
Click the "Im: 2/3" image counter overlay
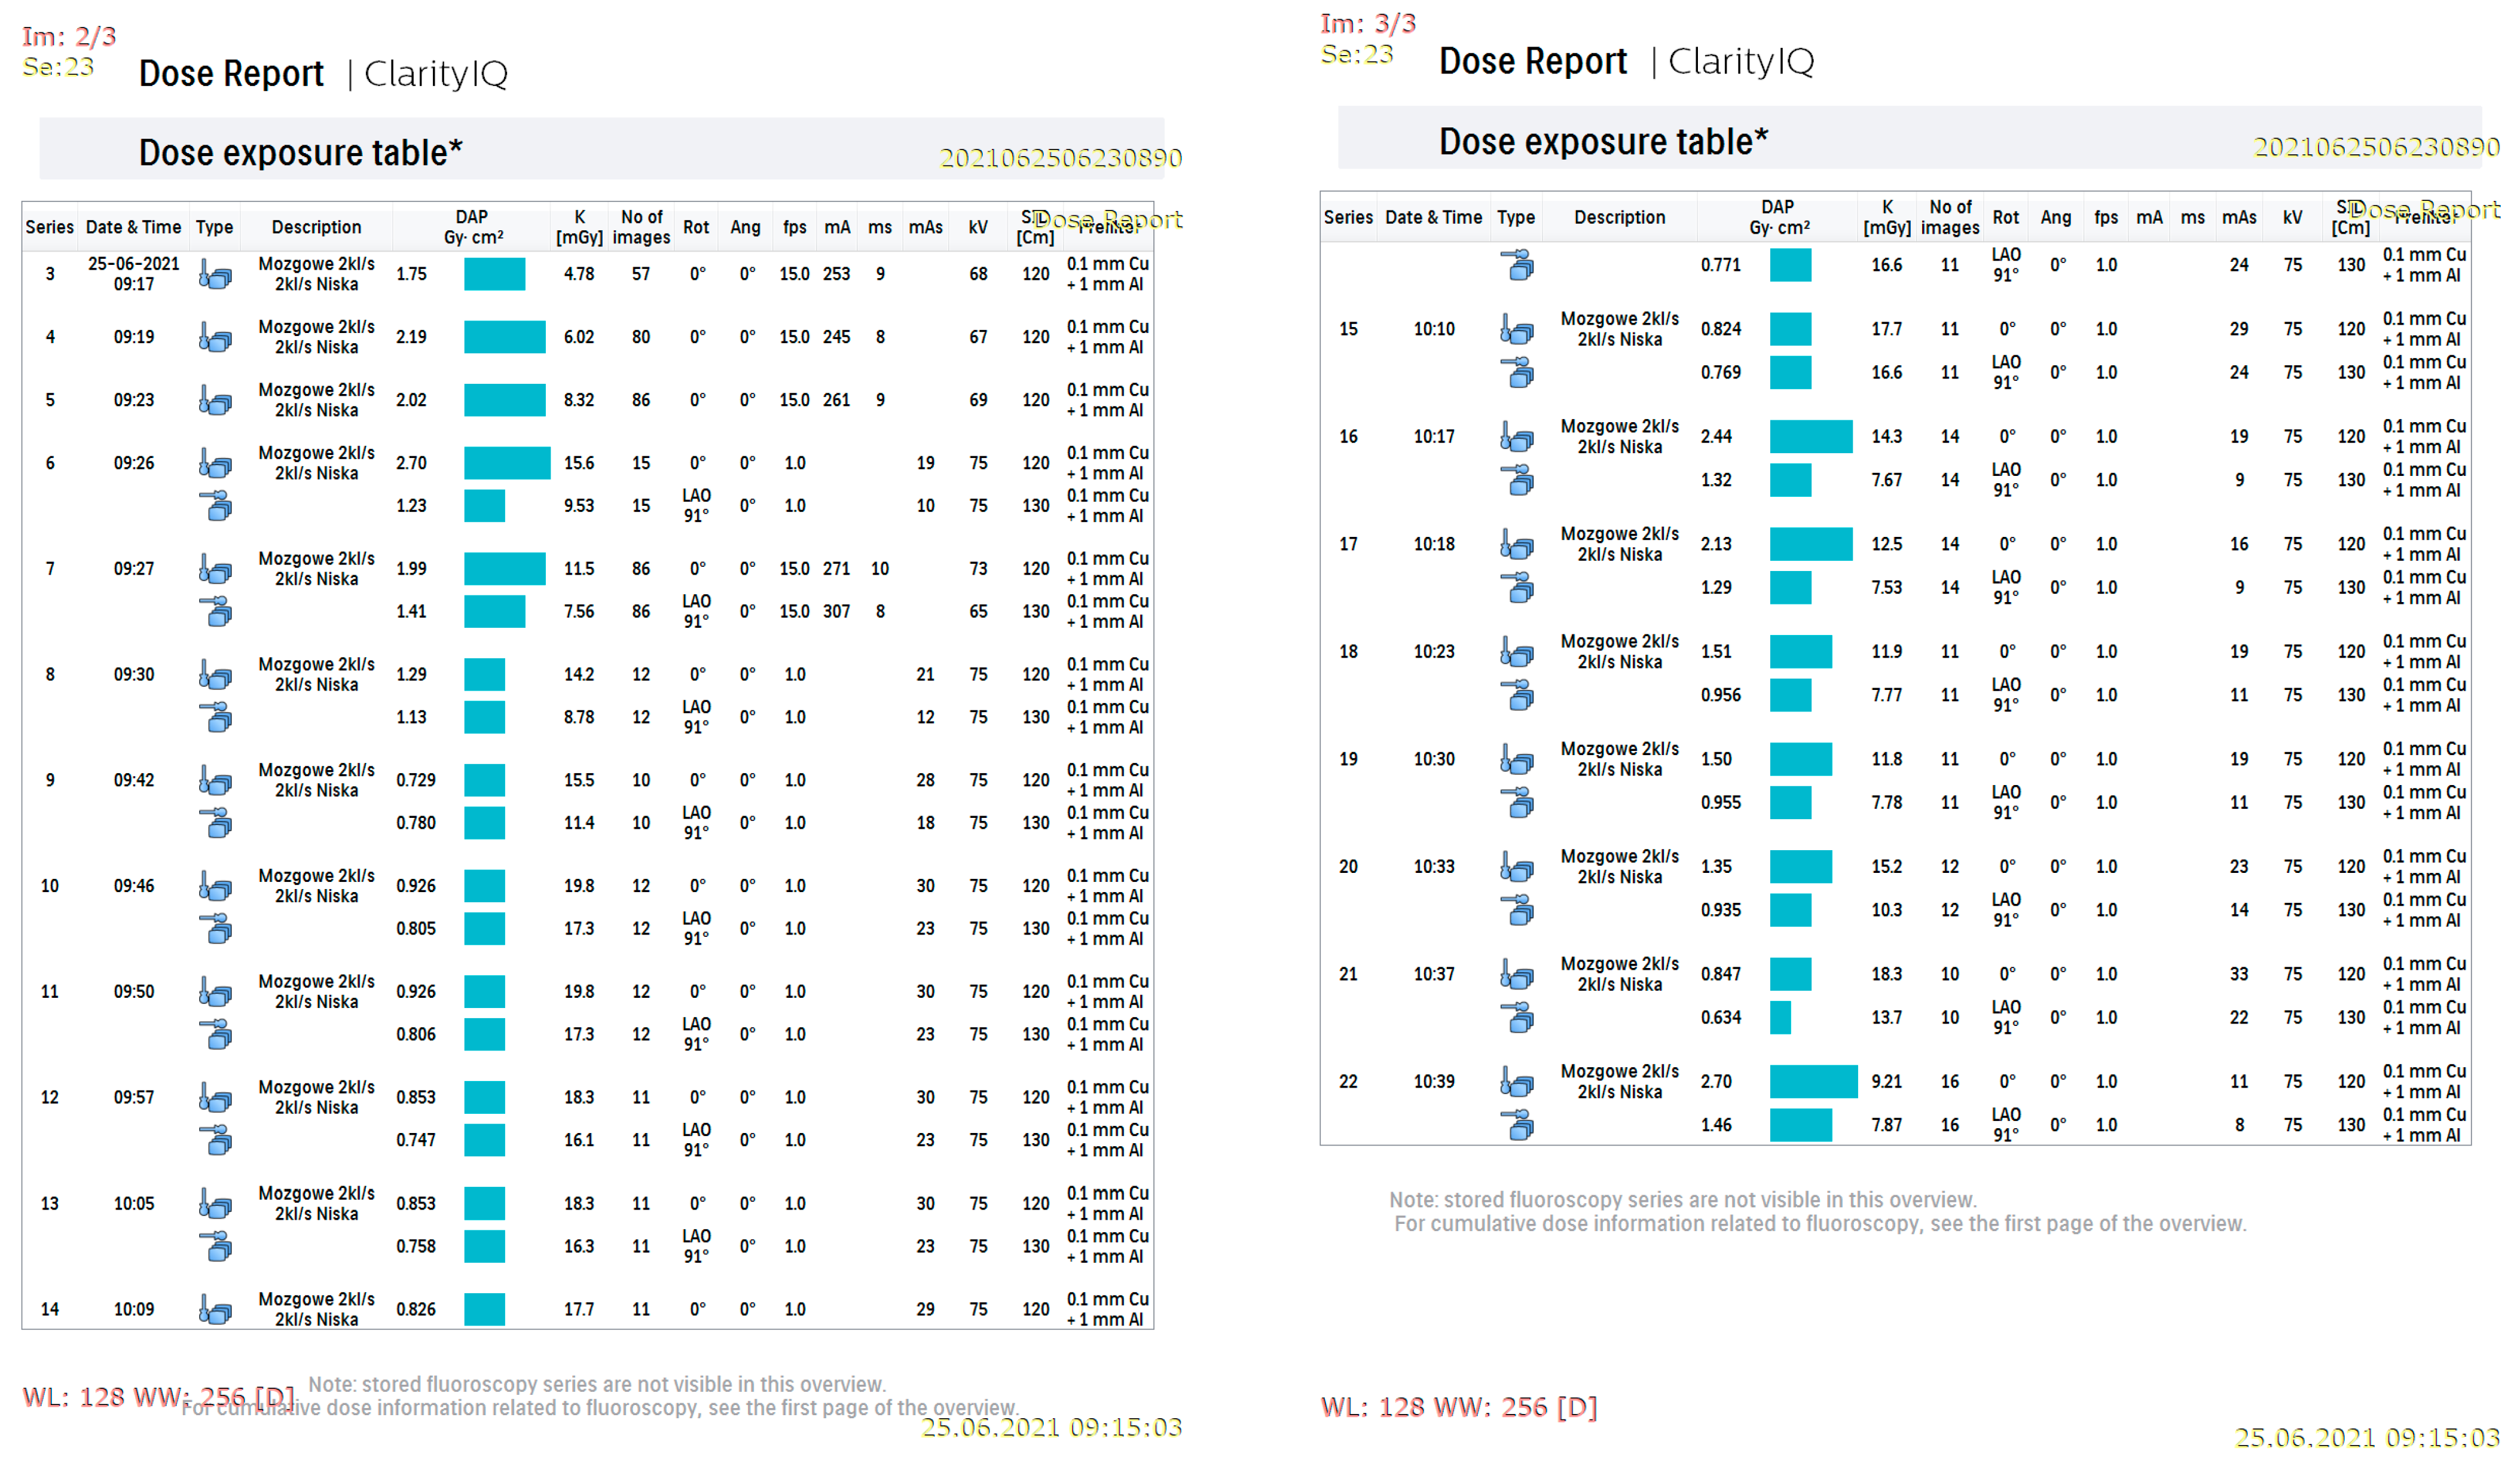(x=69, y=37)
